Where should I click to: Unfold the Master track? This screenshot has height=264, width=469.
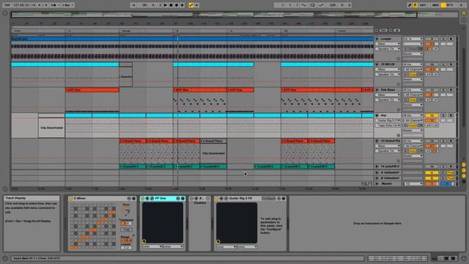pos(377,183)
